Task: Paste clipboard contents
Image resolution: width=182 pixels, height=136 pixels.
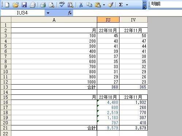Action: (x=98, y=5)
